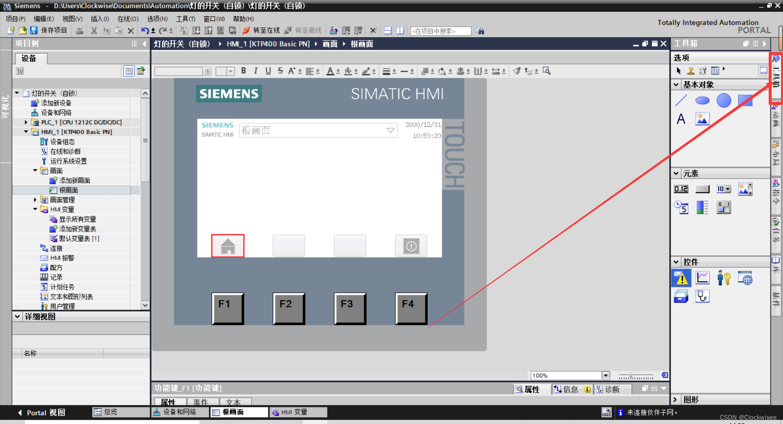Select the HTML browser control
Screen dimensions: 783x424
pyautogui.click(x=745, y=278)
